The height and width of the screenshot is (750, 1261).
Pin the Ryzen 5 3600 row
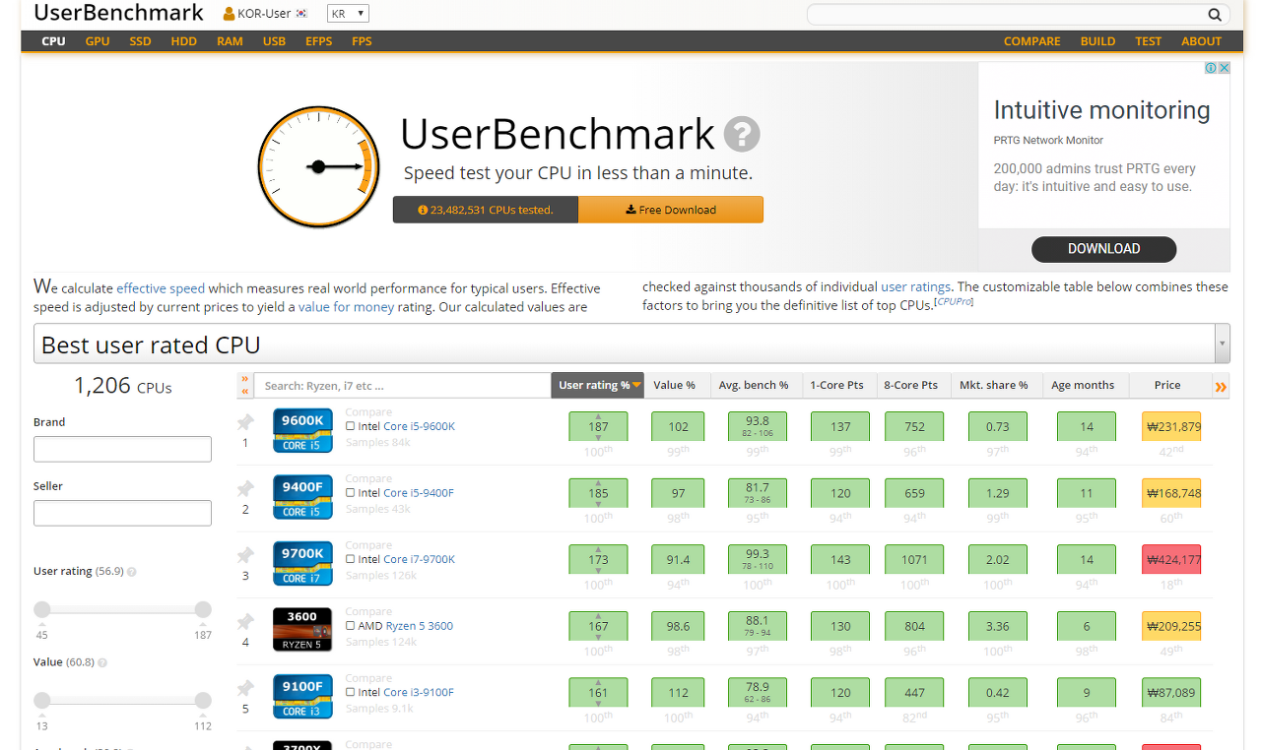[x=245, y=621]
